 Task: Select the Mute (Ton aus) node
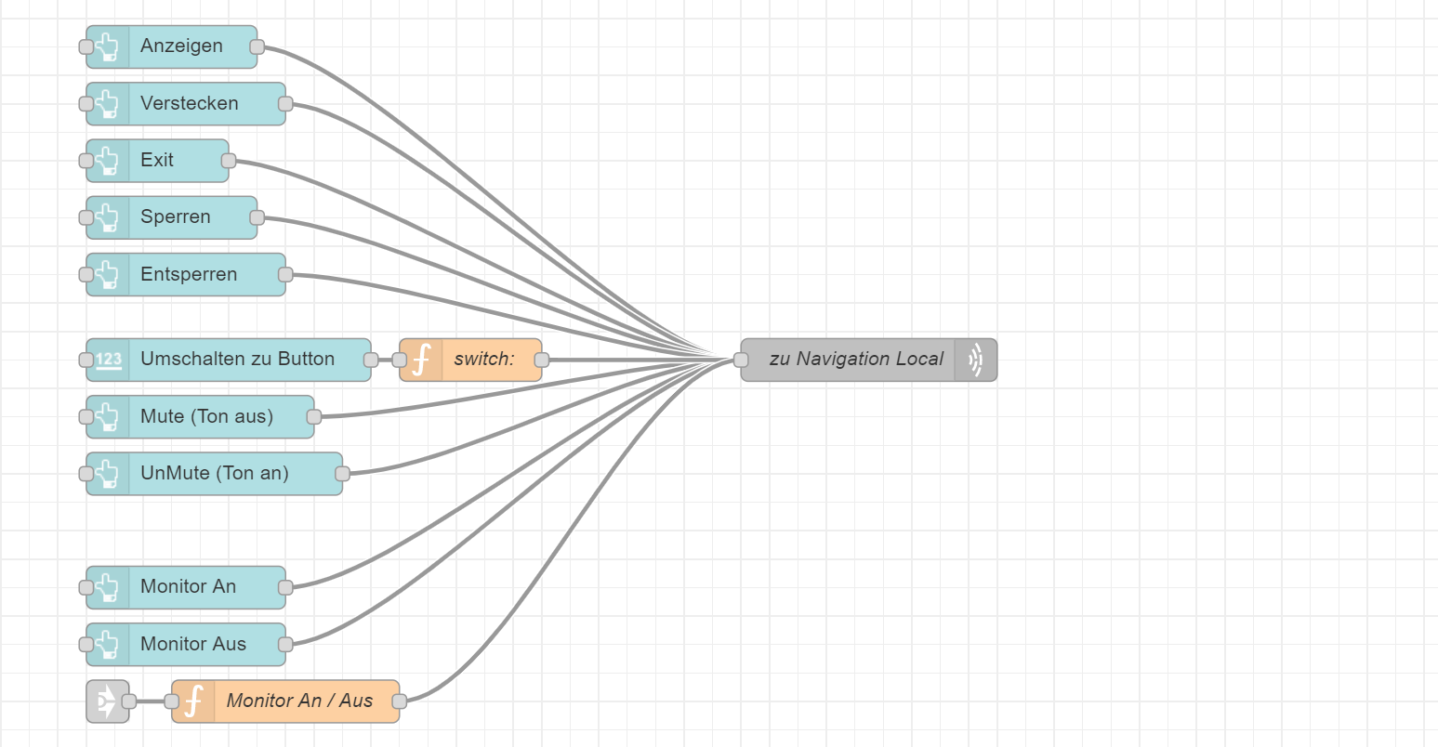pyautogui.click(x=206, y=416)
